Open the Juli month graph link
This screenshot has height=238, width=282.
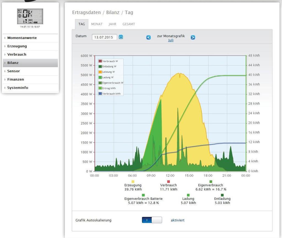(x=171, y=40)
